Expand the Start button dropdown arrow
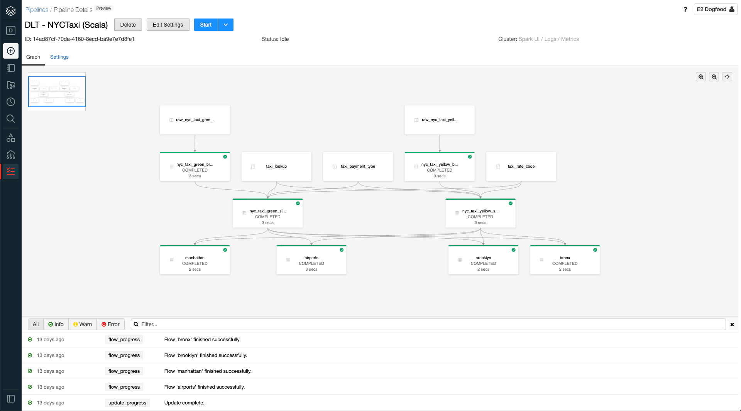Image resolution: width=741 pixels, height=411 pixels. coord(226,25)
